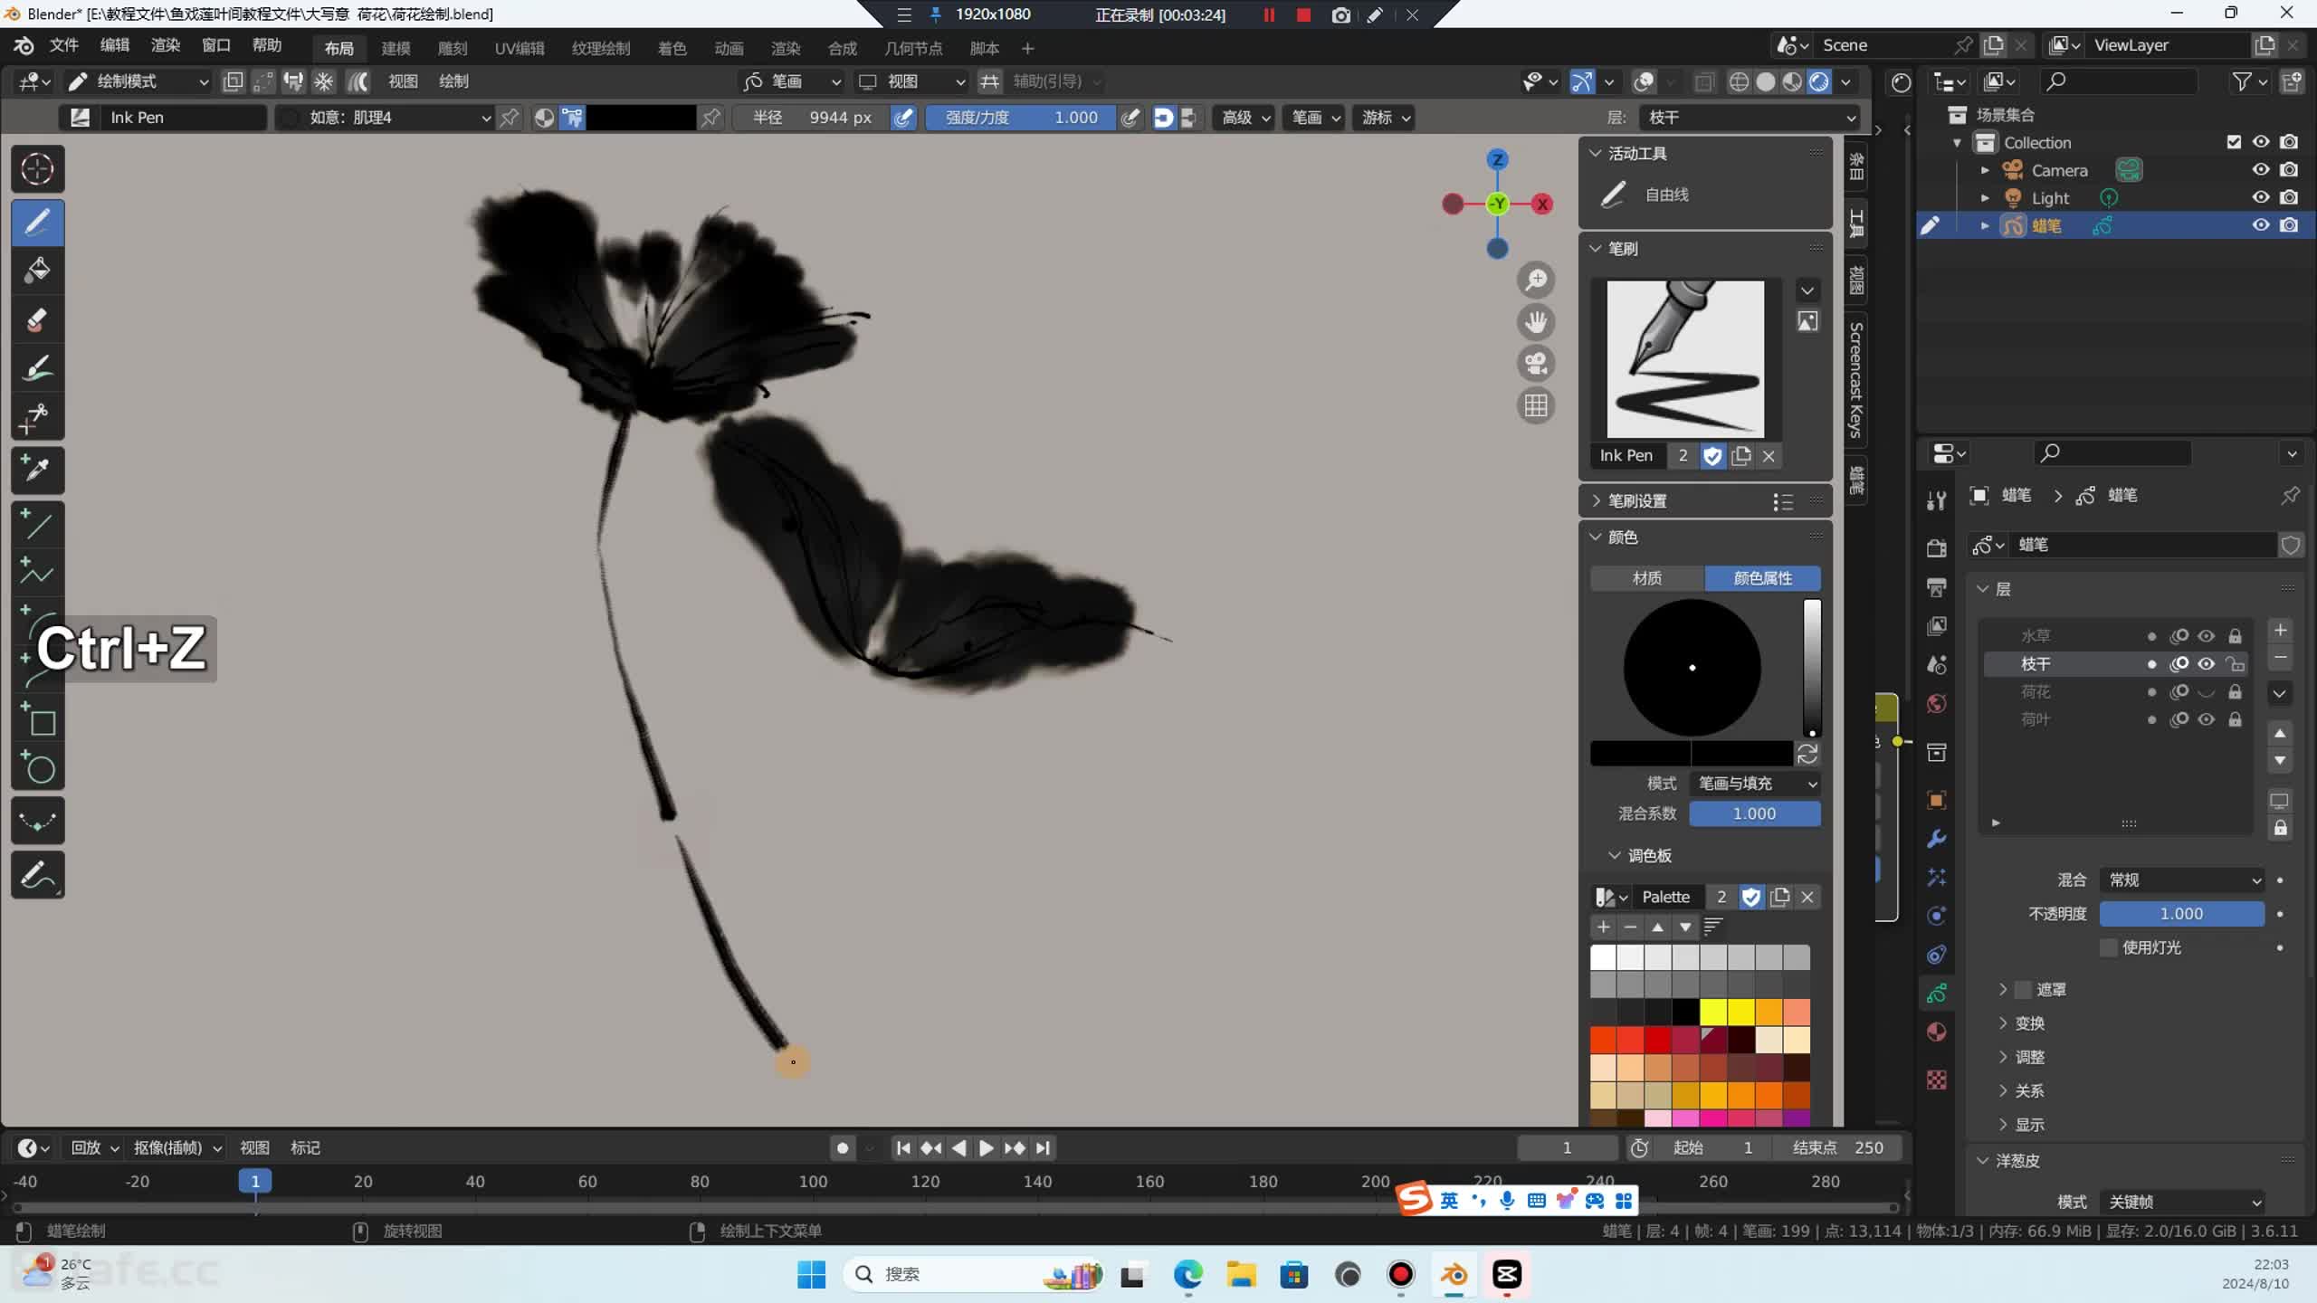Click the 高级 button in the tool header
This screenshot has width=2317, height=1303.
click(x=1245, y=118)
